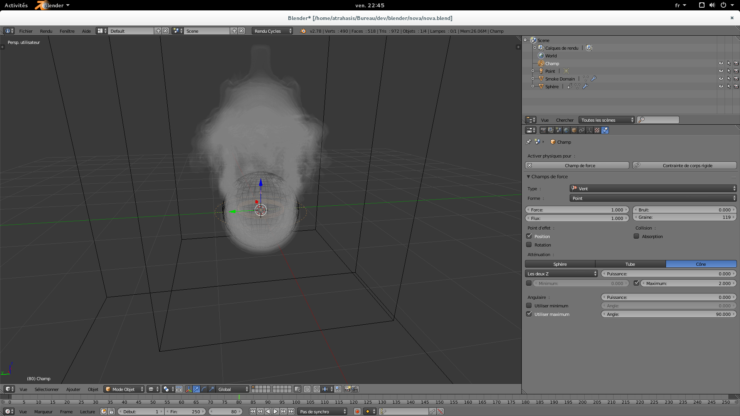
Task: Open the Toutes les scènes outliner dropdown
Action: (x=606, y=120)
